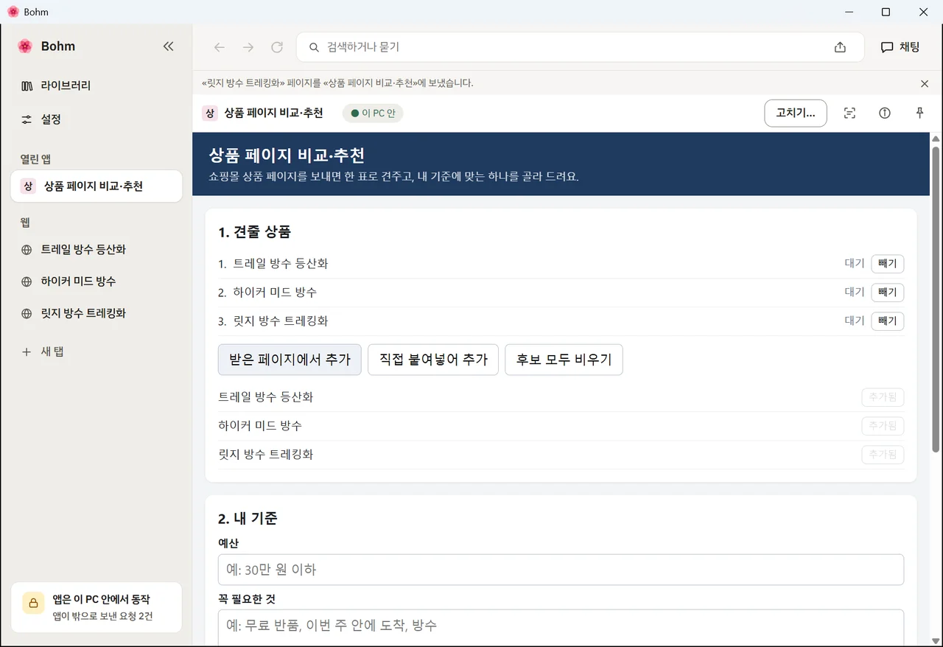Go back with the left arrow
This screenshot has height=647, width=943.
(219, 47)
